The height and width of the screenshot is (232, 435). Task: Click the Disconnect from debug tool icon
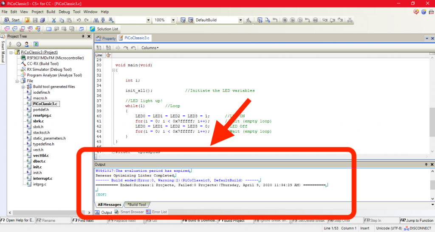point(350,20)
